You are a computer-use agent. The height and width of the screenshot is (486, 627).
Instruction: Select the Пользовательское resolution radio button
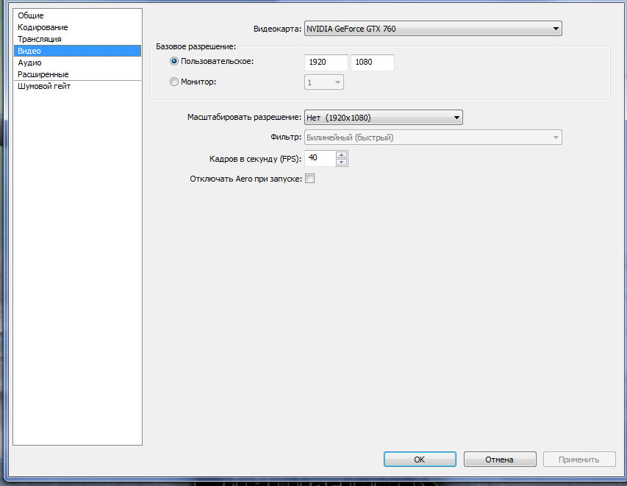(x=174, y=61)
